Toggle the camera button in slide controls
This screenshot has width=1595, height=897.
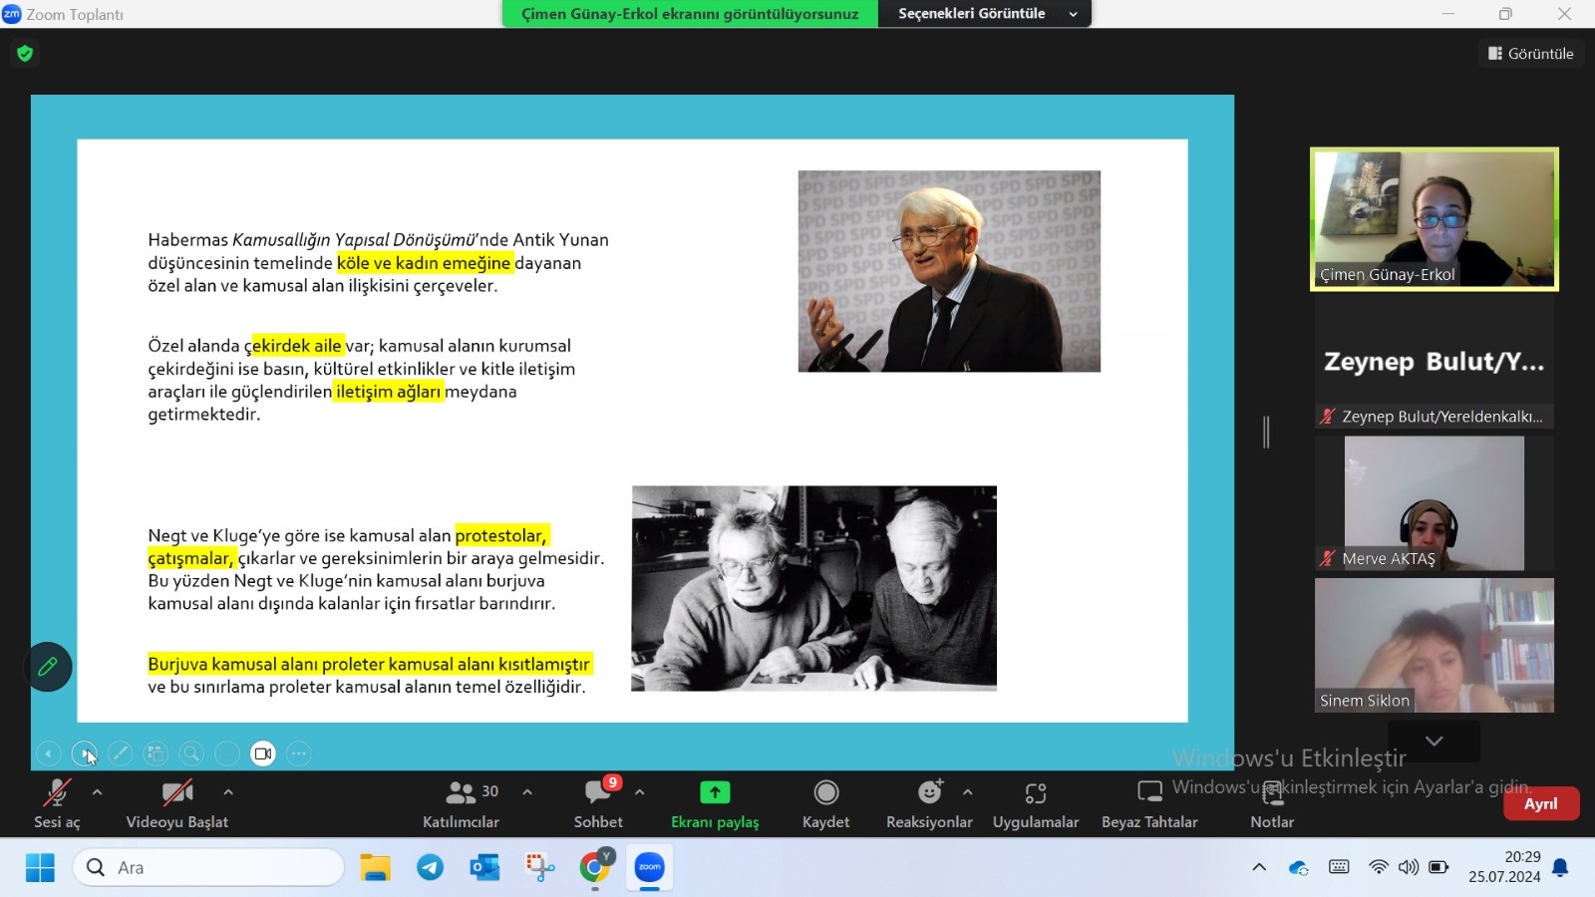[x=263, y=753]
